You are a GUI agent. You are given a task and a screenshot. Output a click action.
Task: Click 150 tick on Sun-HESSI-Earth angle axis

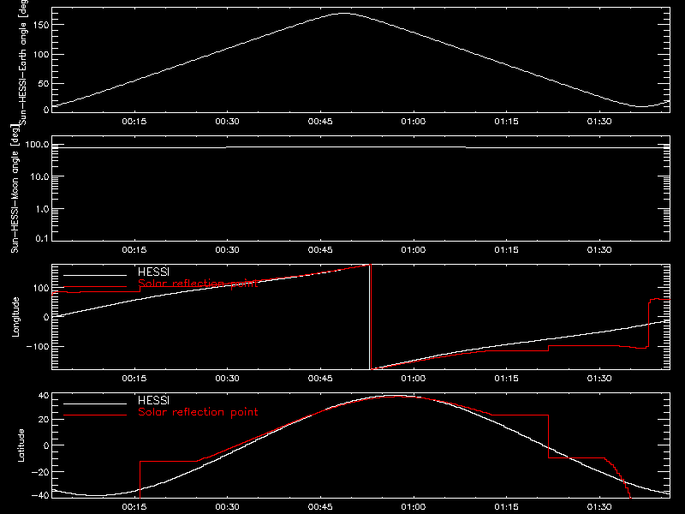click(x=41, y=25)
